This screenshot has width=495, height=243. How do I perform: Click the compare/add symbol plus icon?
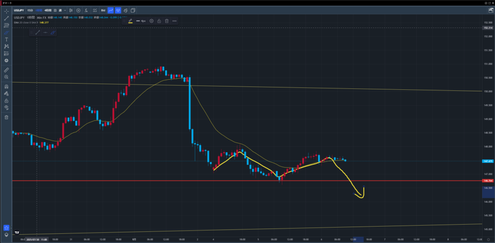tap(78, 11)
